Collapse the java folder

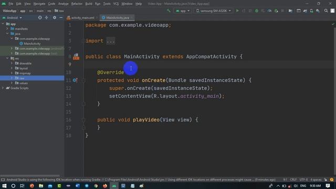[7, 34]
